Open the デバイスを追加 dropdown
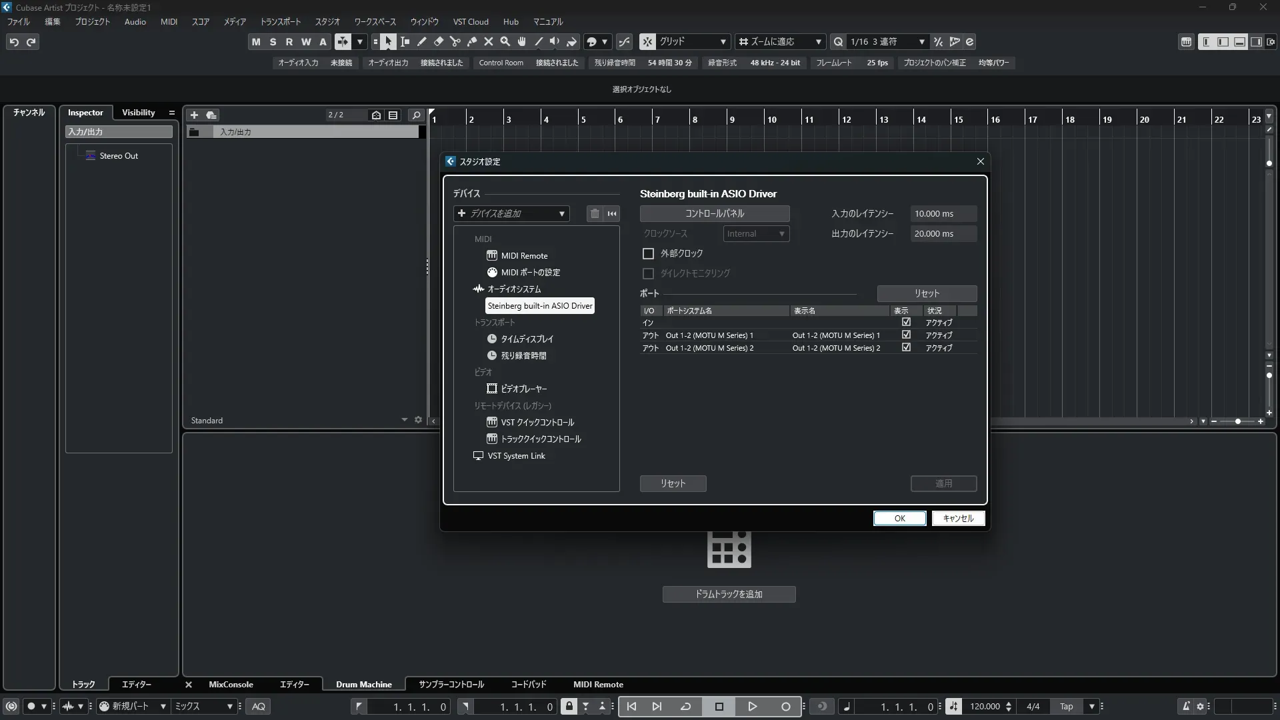 [x=511, y=214]
